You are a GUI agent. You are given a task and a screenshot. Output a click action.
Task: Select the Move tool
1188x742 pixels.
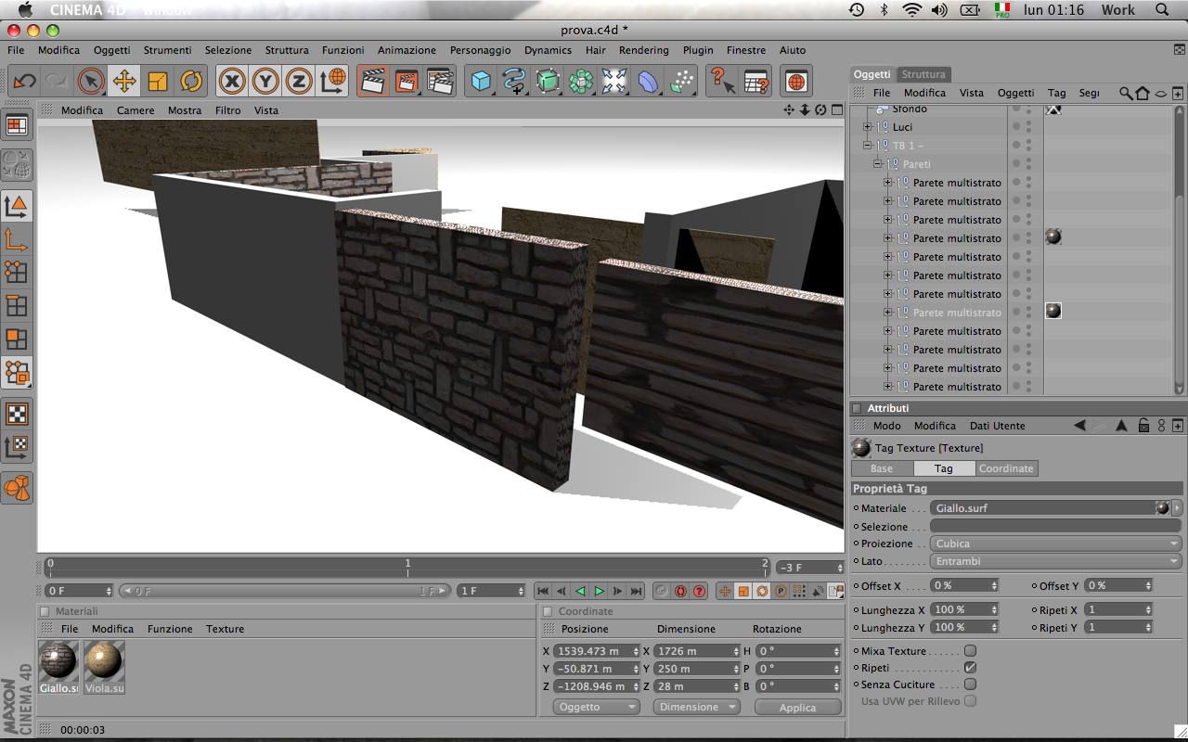pos(124,82)
